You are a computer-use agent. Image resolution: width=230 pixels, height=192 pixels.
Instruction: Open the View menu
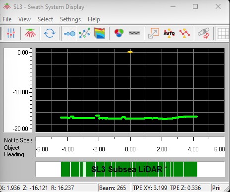[x=24, y=19]
